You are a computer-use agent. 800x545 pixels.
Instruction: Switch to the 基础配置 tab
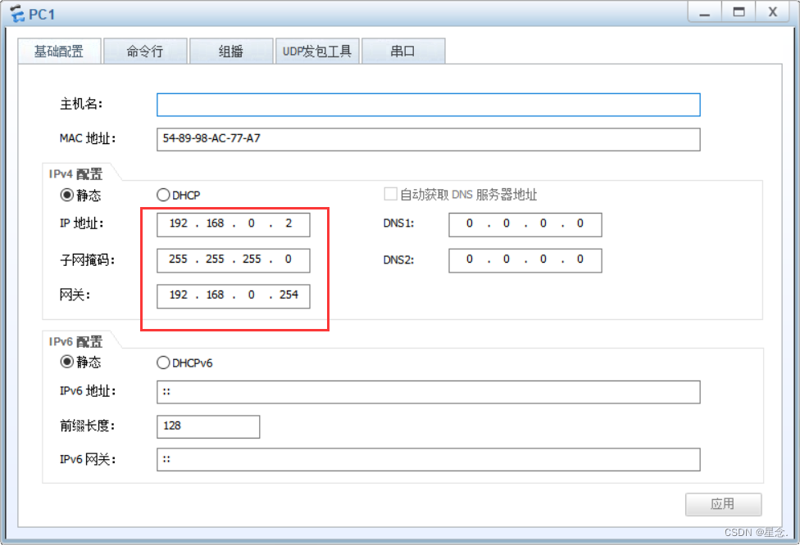tap(59, 51)
